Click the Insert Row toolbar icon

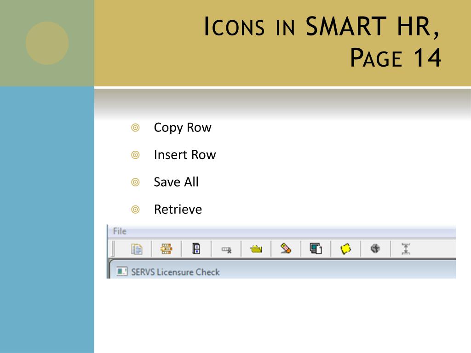pyautogui.click(x=166, y=249)
